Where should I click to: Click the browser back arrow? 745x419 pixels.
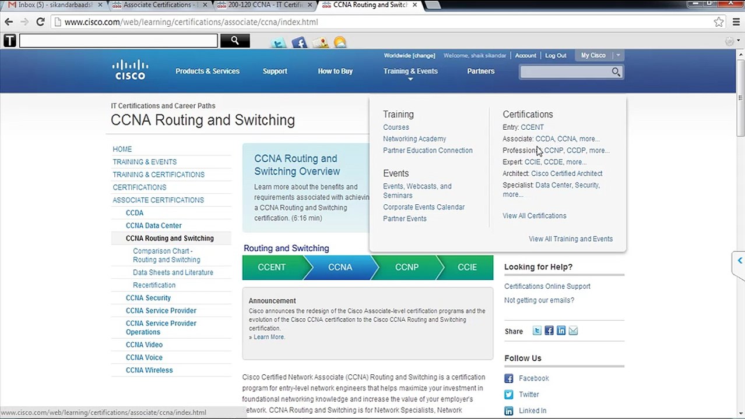[9, 22]
